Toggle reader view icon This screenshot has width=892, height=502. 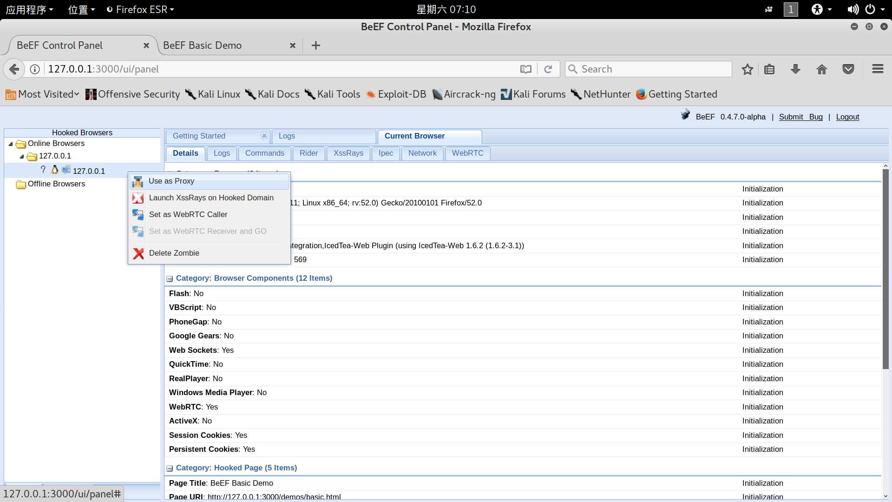[x=525, y=69]
